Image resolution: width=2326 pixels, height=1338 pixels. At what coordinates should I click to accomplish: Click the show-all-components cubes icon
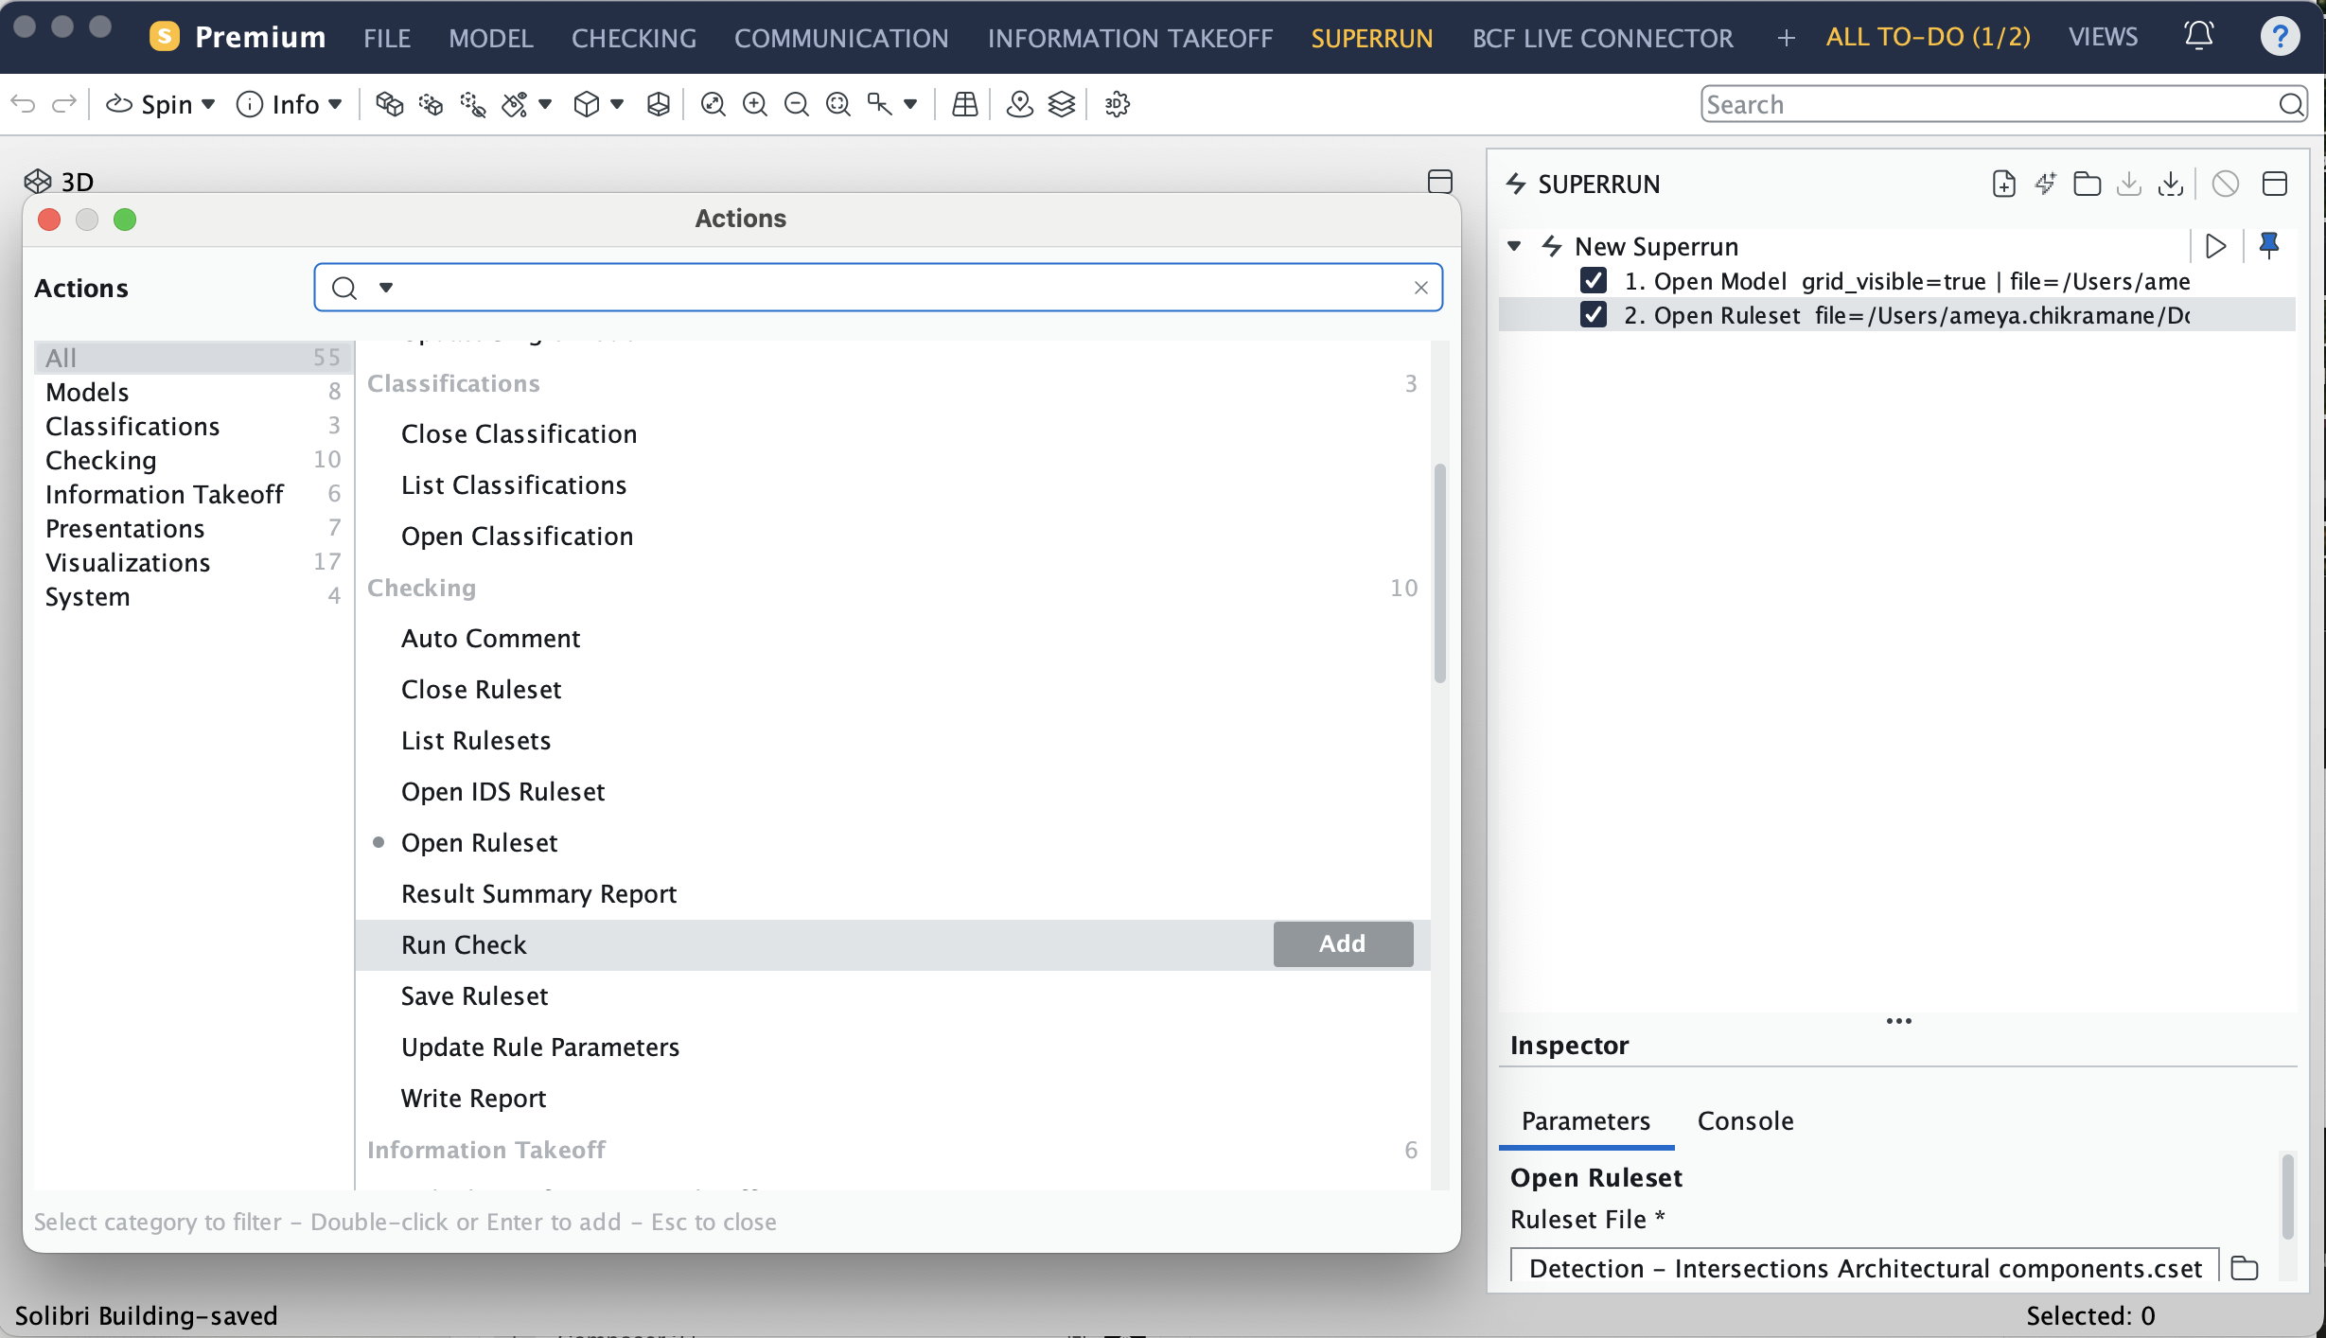coord(389,104)
